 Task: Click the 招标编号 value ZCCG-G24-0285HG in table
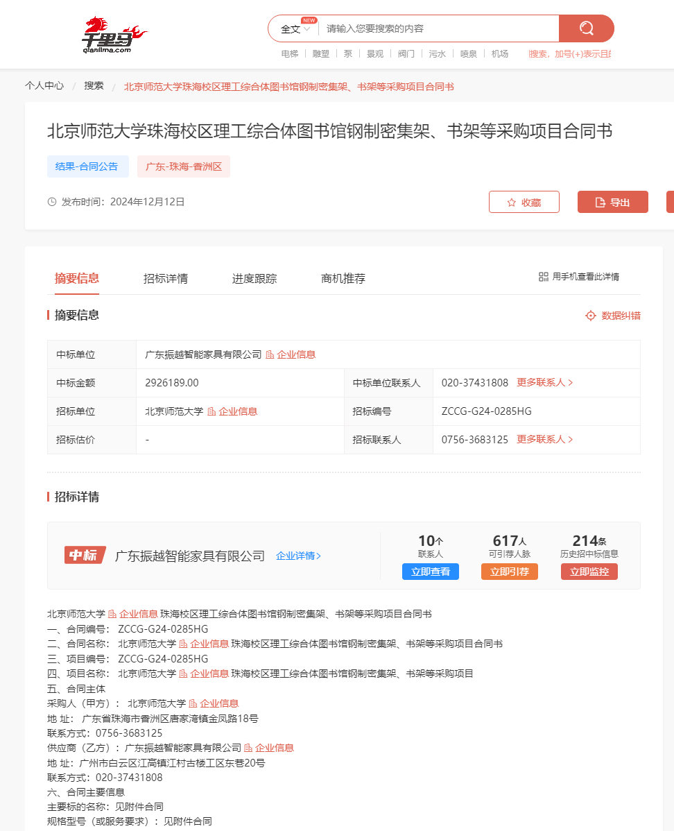coord(486,411)
